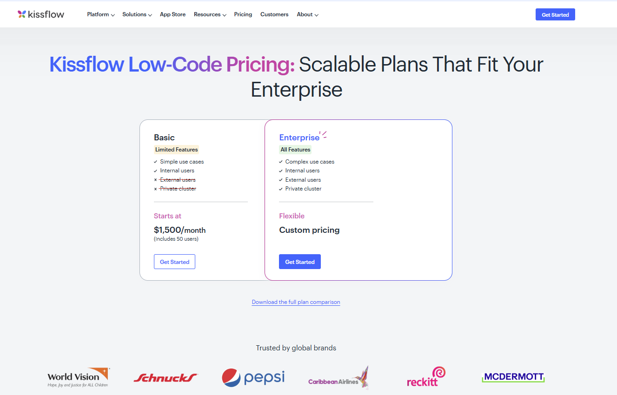Click the World Vision logo
This screenshot has height=395, width=617.
coord(78,377)
